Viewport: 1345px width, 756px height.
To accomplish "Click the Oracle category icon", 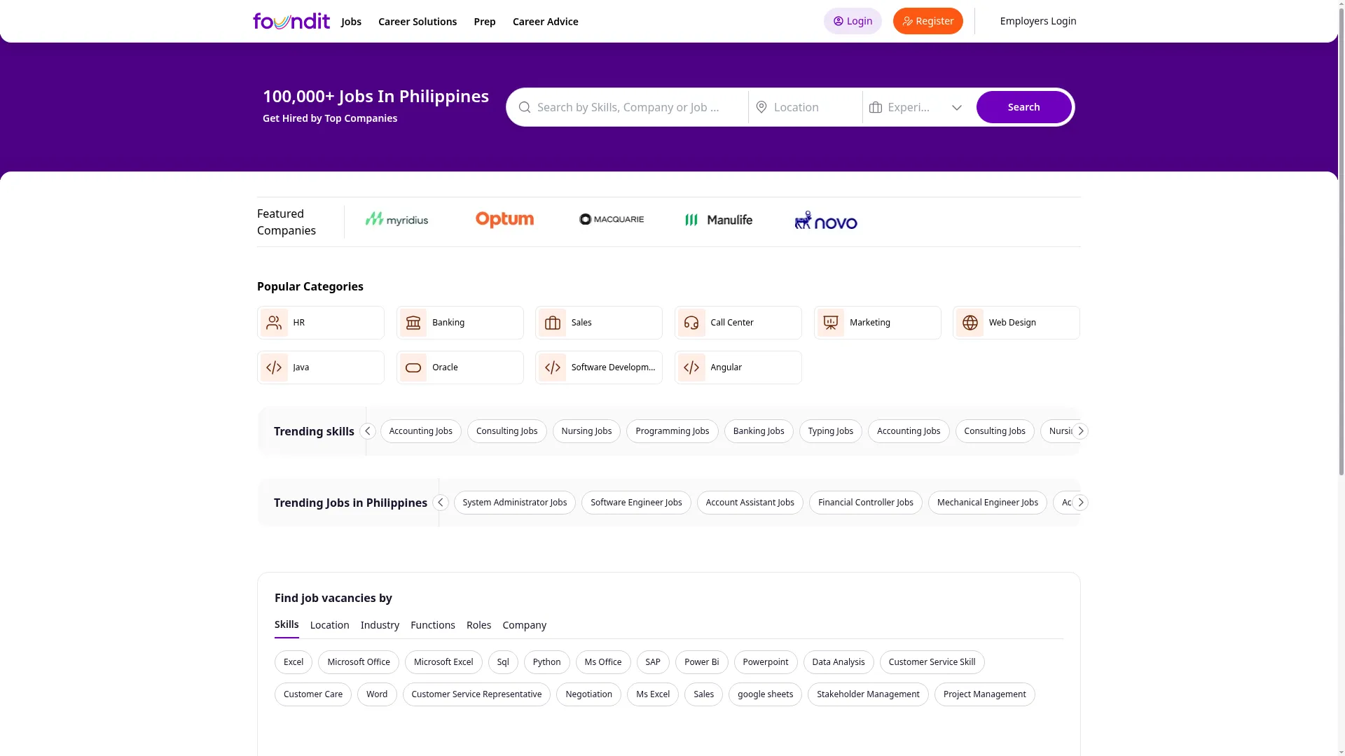I will pyautogui.click(x=413, y=367).
